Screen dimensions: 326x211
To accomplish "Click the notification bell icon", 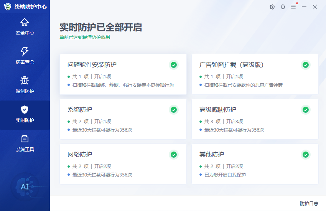I will [x=283, y=7].
